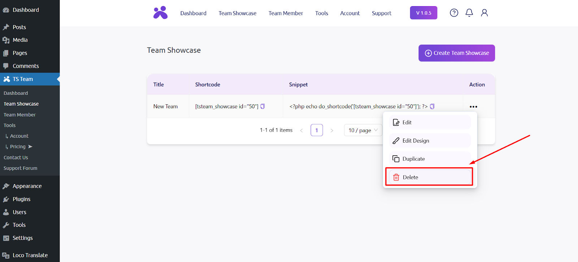Click the help question mark icon
This screenshot has height=262, width=578.
coord(454,13)
